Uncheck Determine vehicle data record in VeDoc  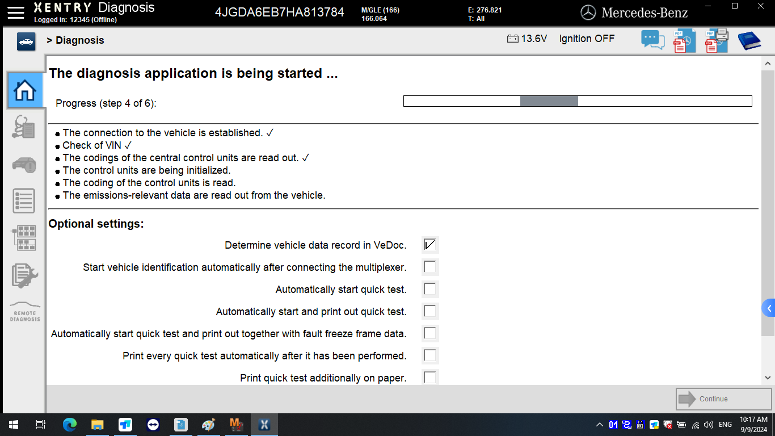coord(430,245)
